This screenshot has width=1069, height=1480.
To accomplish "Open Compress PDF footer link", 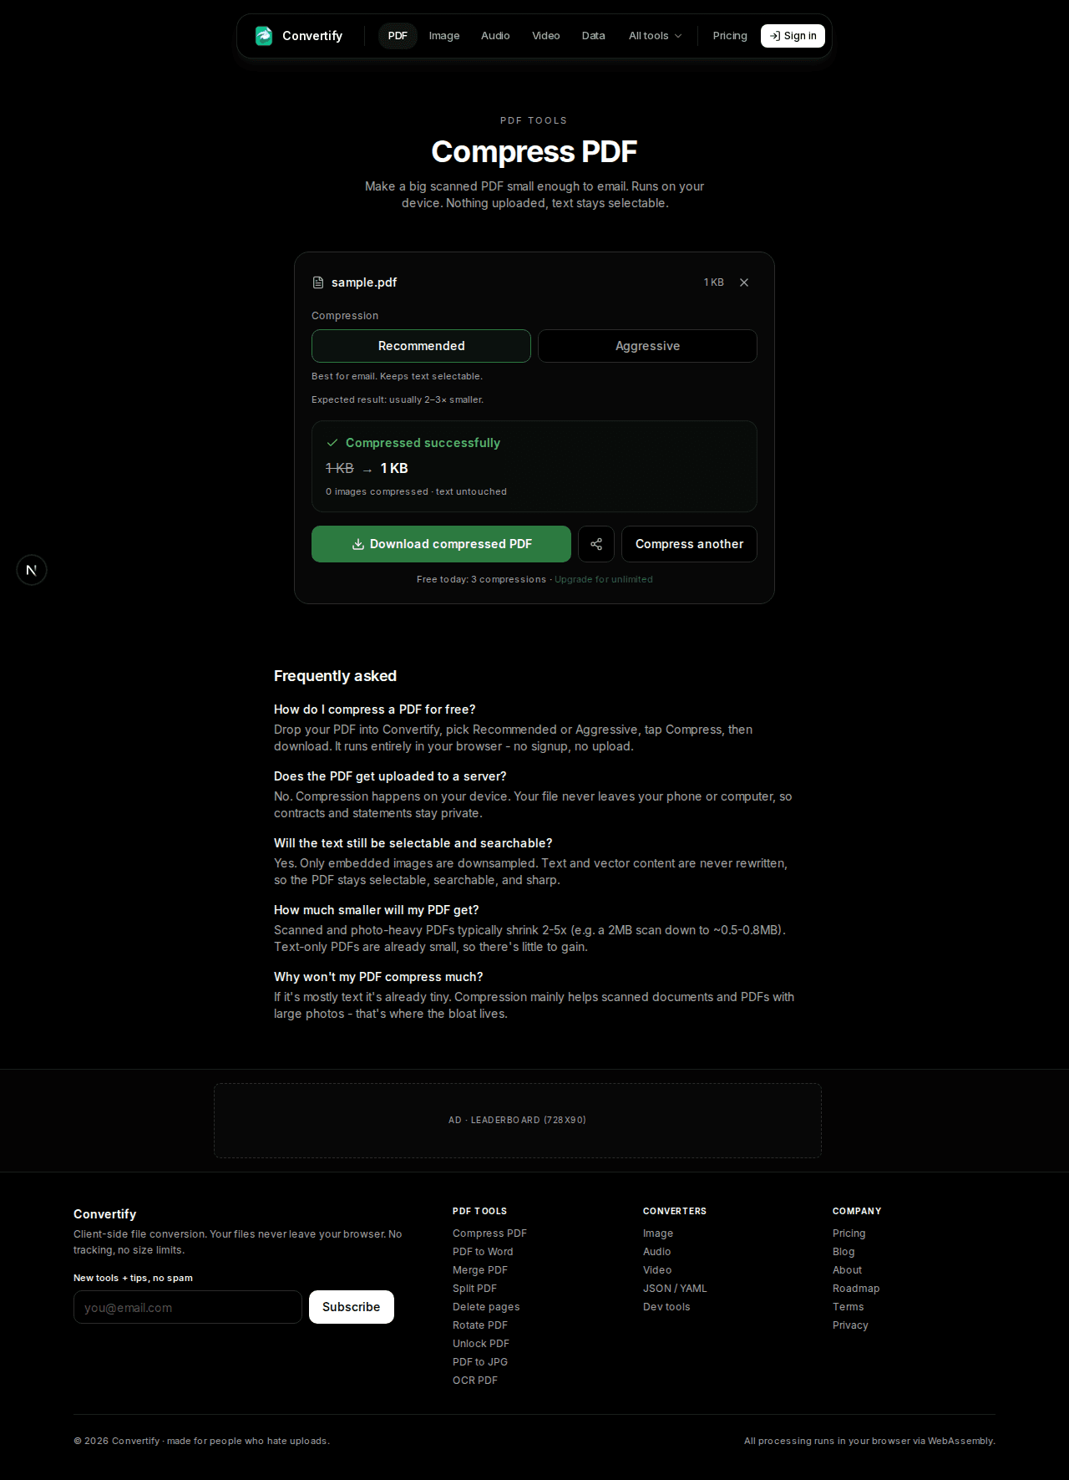I will 489,1233.
